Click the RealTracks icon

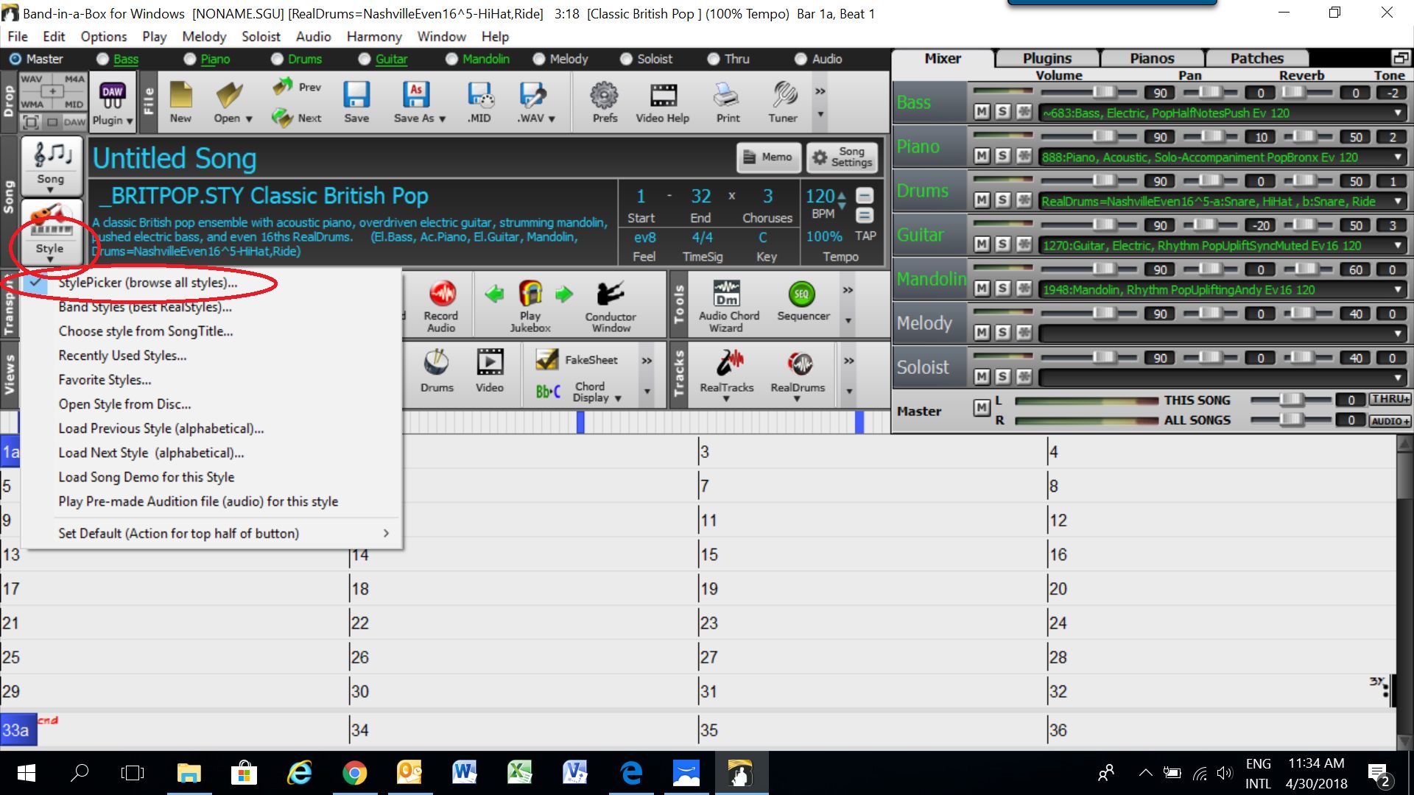coord(727,372)
